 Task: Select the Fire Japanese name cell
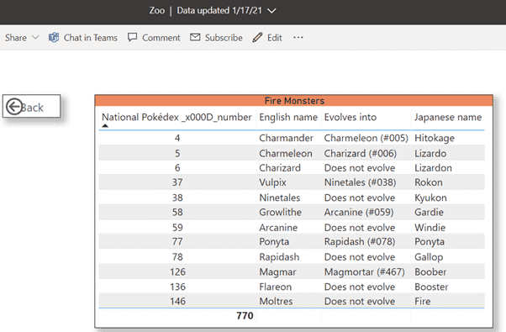click(423, 302)
